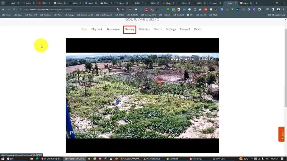Click the orange Support side button

click(x=282, y=134)
